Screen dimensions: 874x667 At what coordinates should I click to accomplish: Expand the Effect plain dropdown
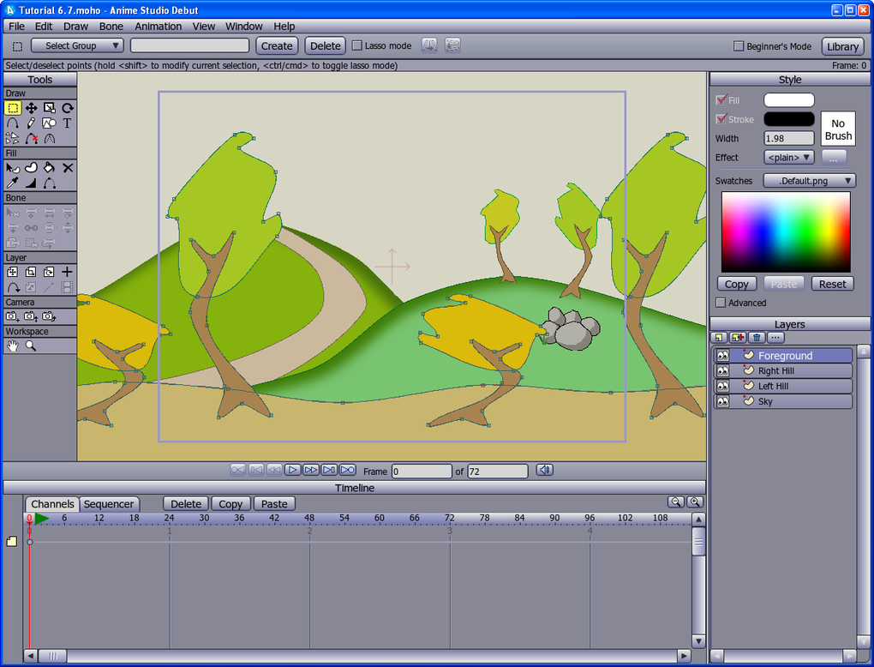point(788,158)
